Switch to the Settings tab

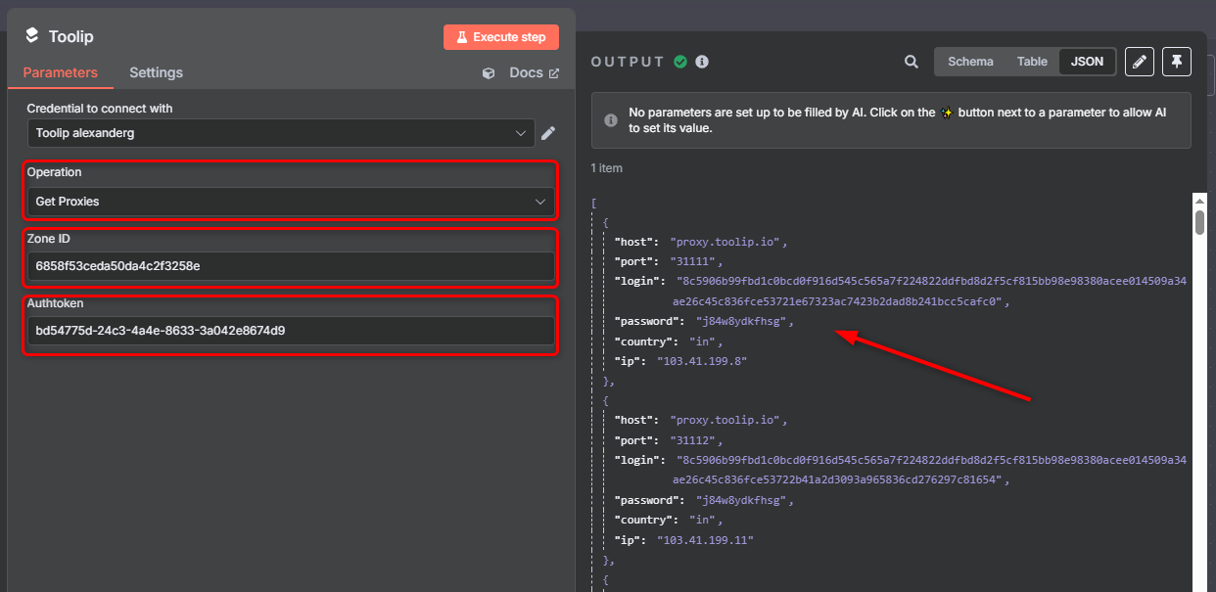point(156,72)
